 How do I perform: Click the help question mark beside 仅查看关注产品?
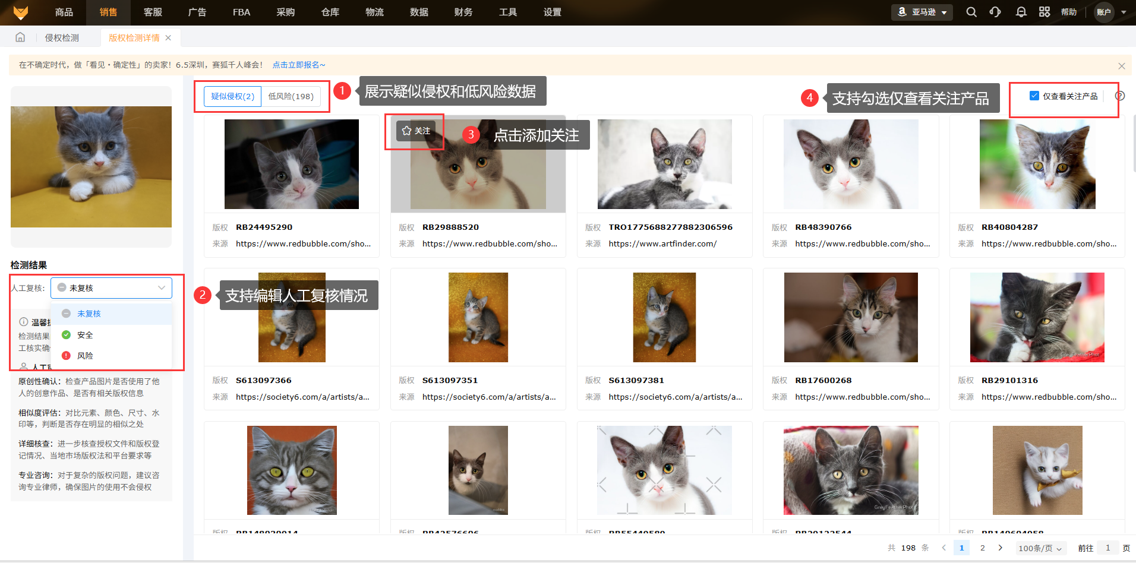[1120, 96]
